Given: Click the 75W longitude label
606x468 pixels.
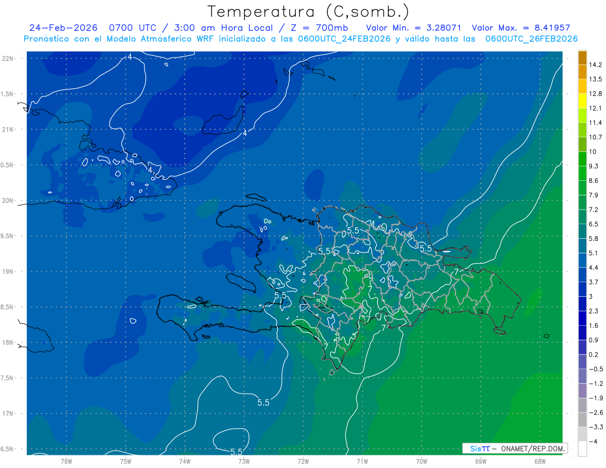Looking at the screenshot, I should pos(126,461).
